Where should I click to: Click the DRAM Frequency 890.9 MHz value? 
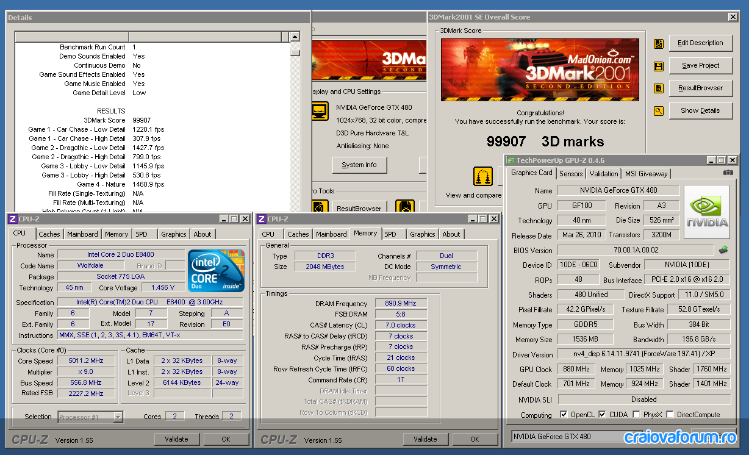point(401,304)
